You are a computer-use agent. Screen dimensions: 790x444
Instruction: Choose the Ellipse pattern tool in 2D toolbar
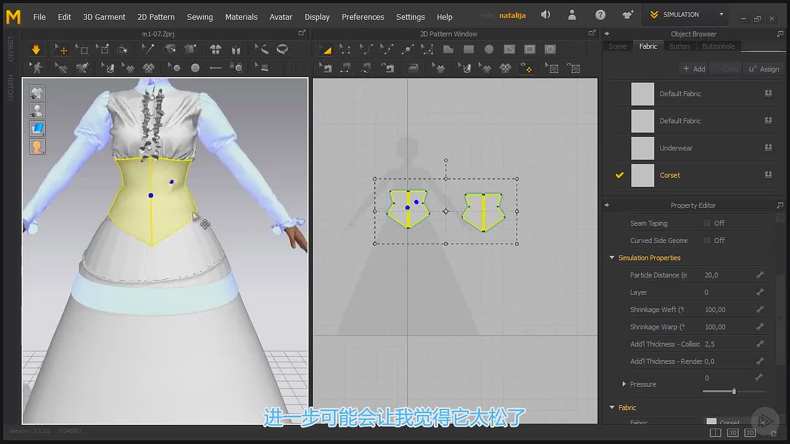[x=489, y=49]
